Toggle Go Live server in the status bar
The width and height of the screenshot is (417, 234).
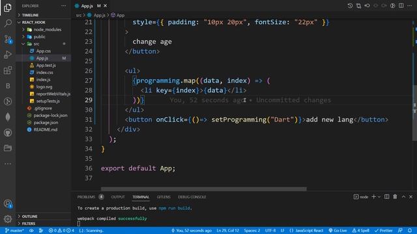point(338,230)
